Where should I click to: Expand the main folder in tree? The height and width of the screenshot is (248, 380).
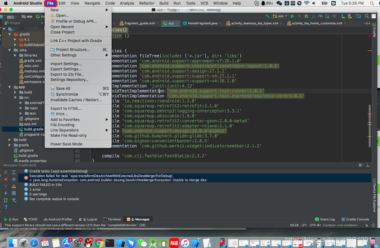click(x=21, y=108)
